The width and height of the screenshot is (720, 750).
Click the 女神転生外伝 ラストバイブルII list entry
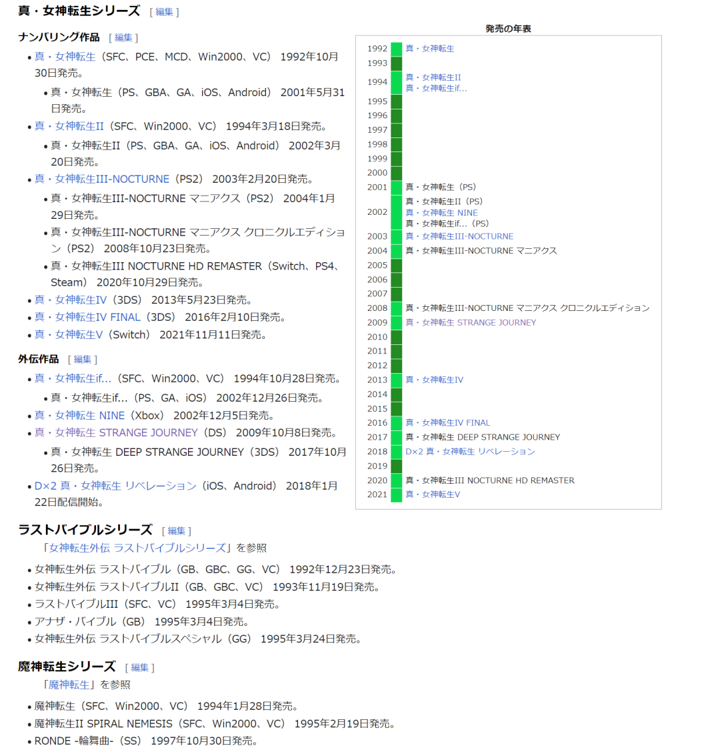(207, 587)
